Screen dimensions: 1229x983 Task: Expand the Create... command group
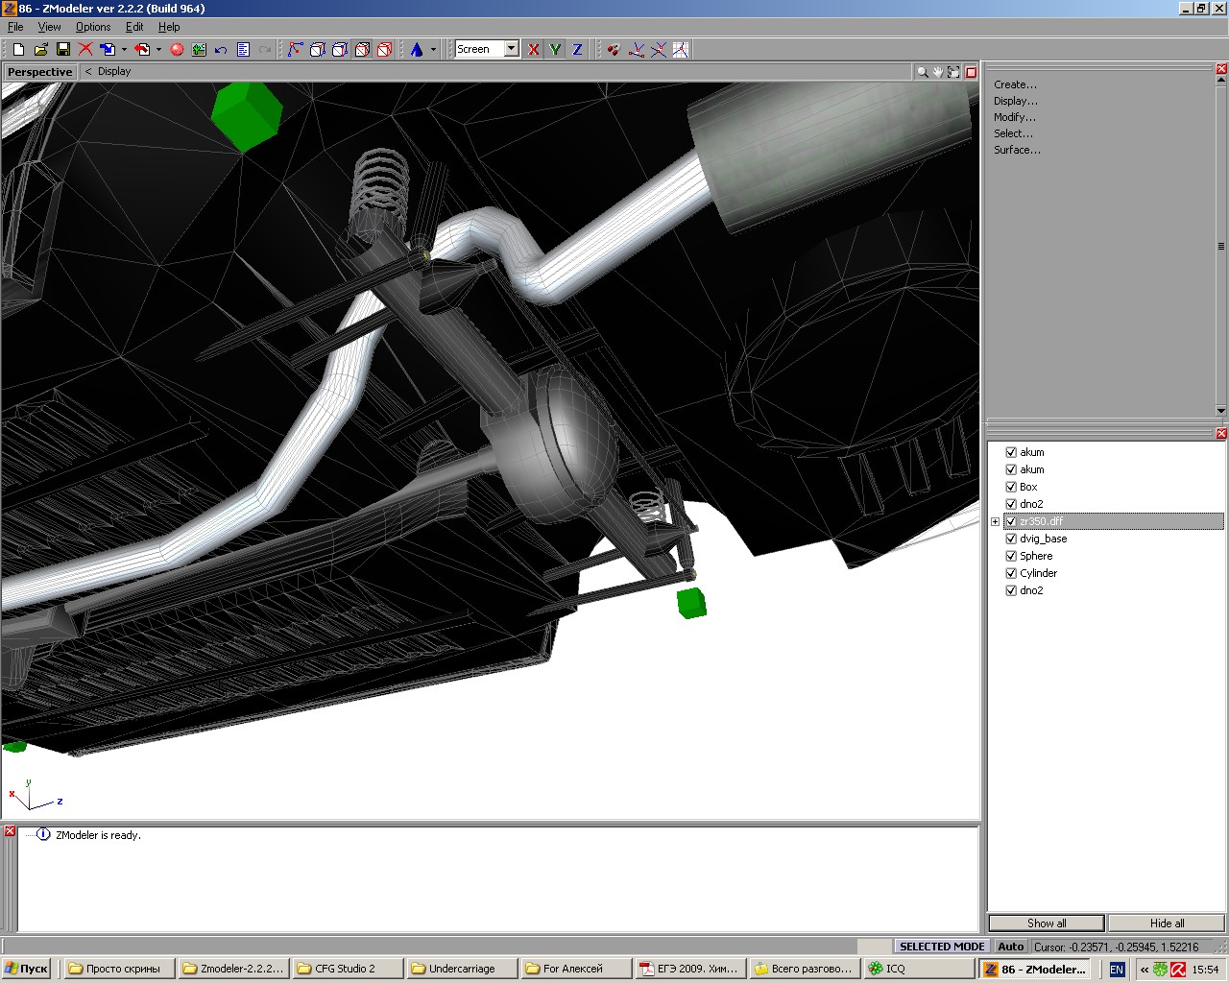1015,84
